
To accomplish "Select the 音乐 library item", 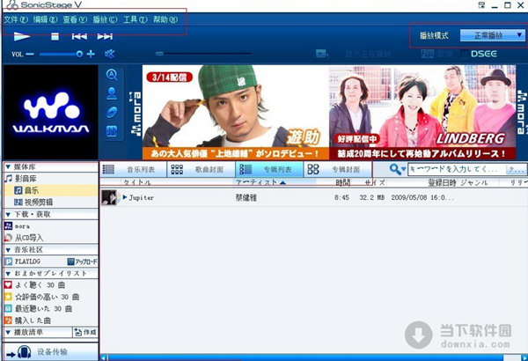I will pyautogui.click(x=51, y=190).
